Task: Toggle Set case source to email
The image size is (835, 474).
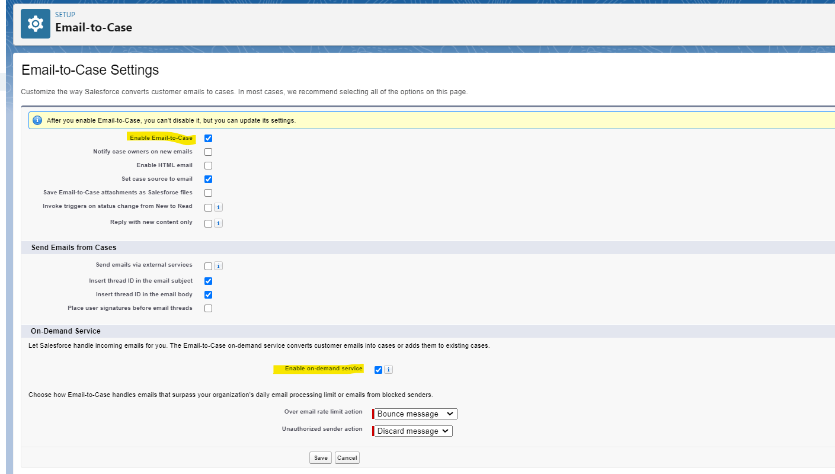Action: (x=208, y=179)
